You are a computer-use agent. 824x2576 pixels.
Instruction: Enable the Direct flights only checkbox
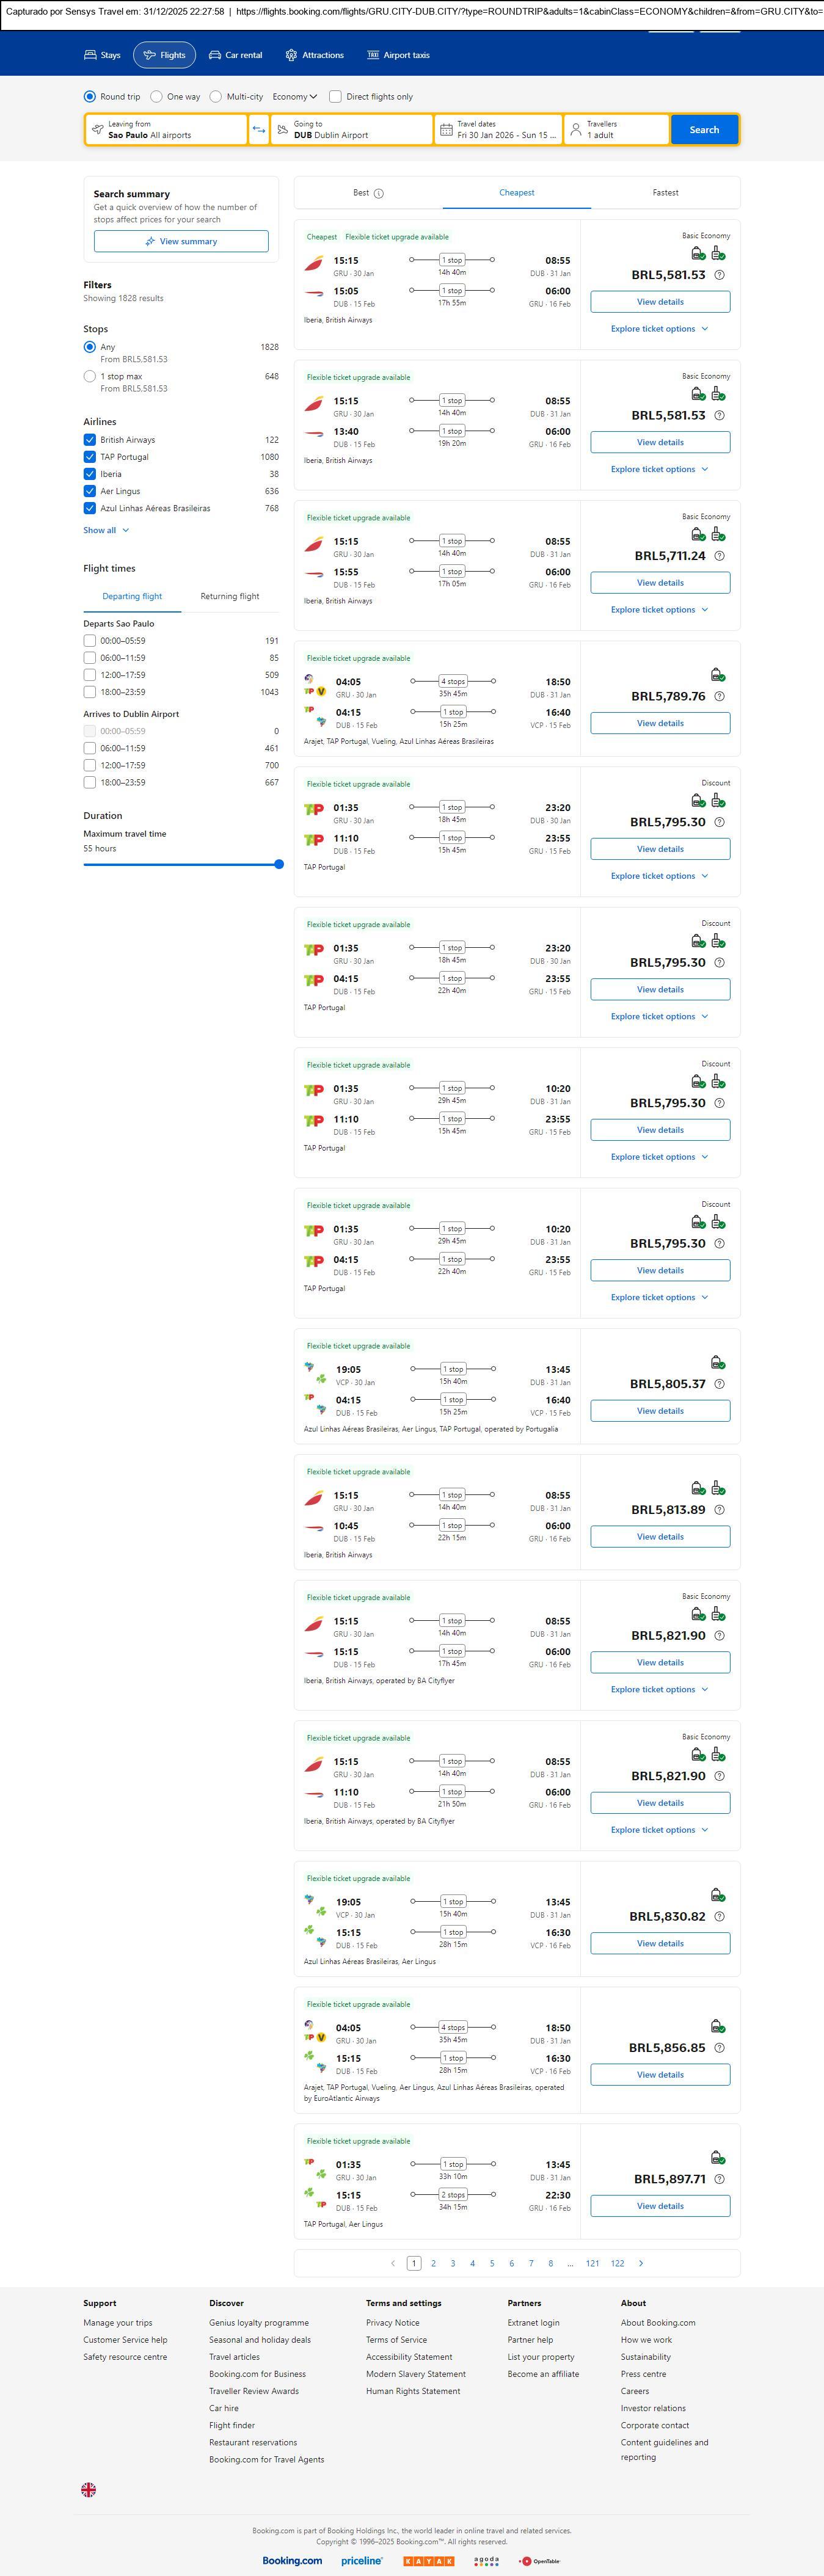click(x=335, y=97)
